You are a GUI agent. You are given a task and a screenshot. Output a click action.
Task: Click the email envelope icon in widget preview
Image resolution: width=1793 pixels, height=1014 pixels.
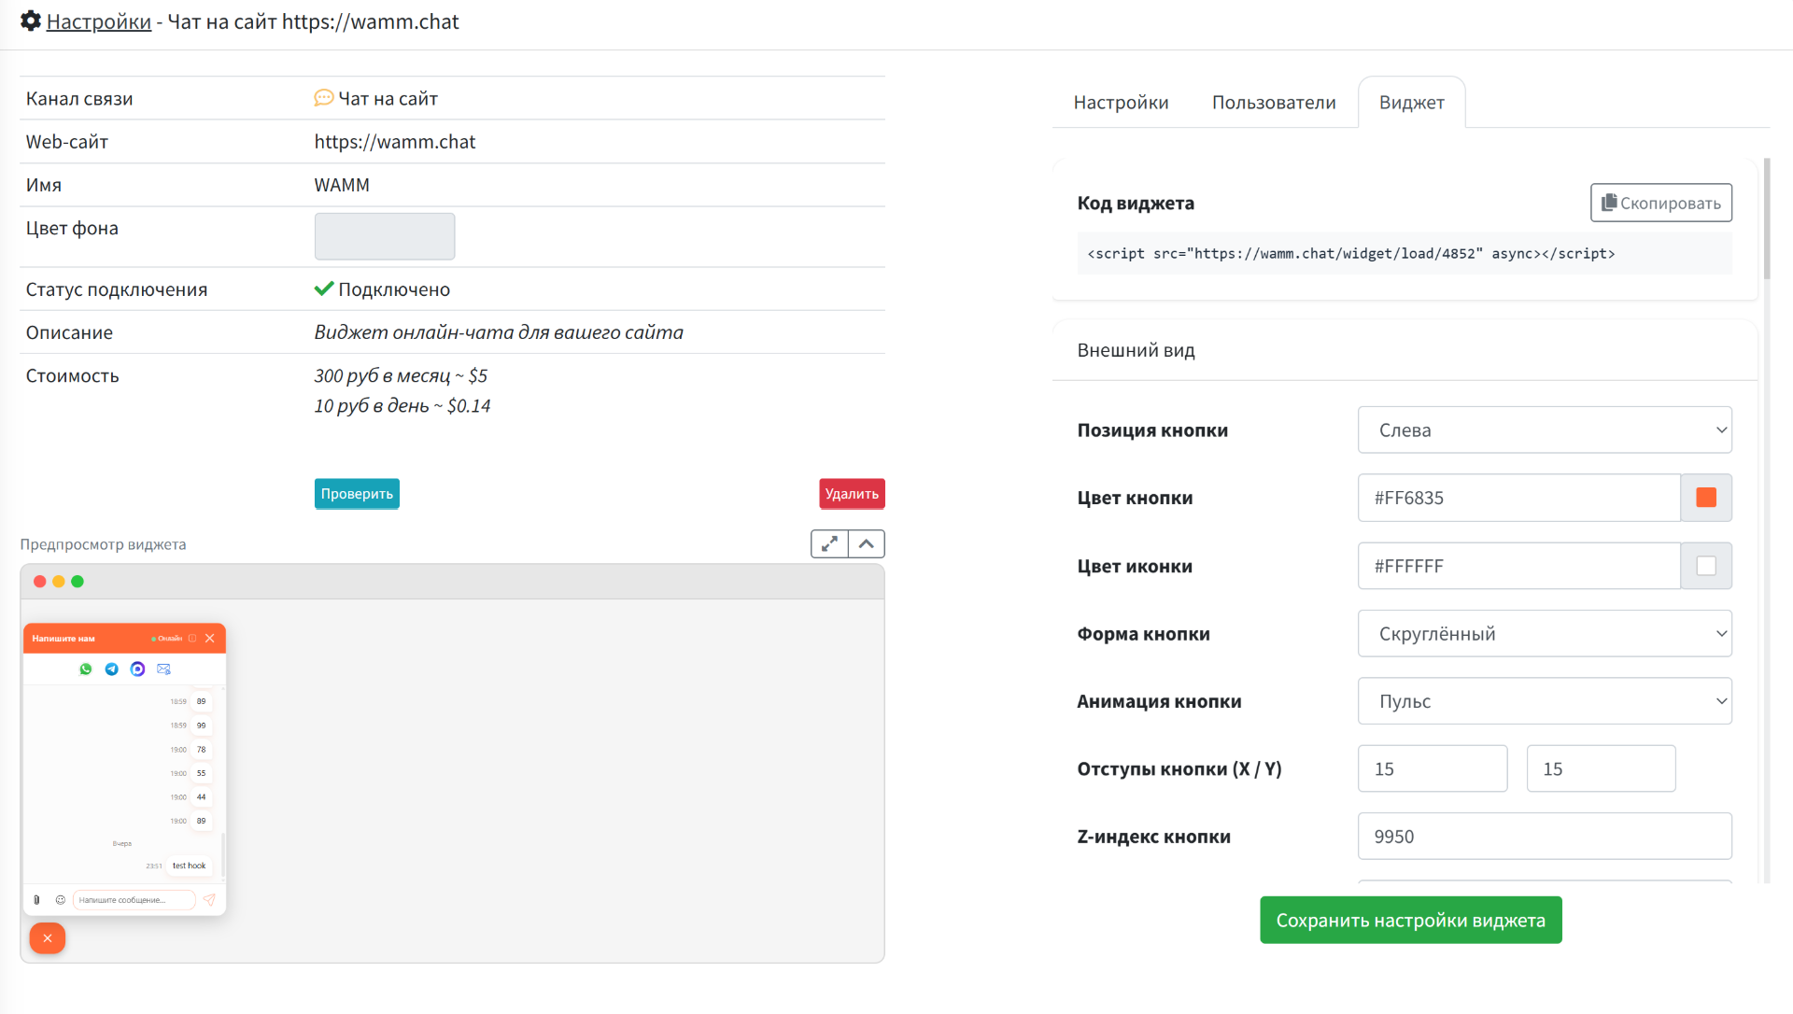point(164,669)
